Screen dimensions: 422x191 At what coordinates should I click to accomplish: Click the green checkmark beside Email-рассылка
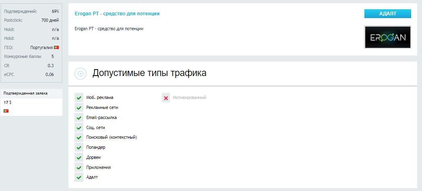(x=79, y=118)
